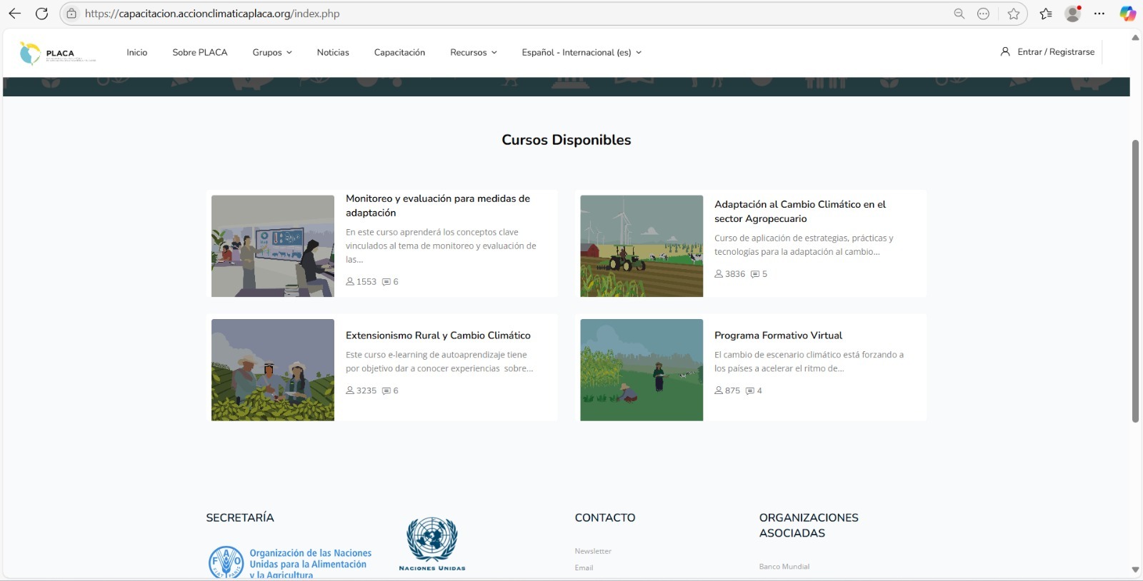Go to the Noticias menu item
This screenshot has height=581, width=1143.
coord(333,52)
